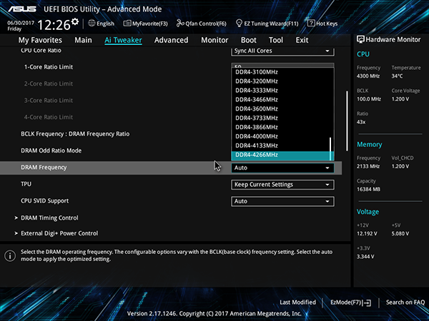Screen dimensions: 429x321
Task: Select DDR4-3200MHz option
Action: tap(280, 81)
